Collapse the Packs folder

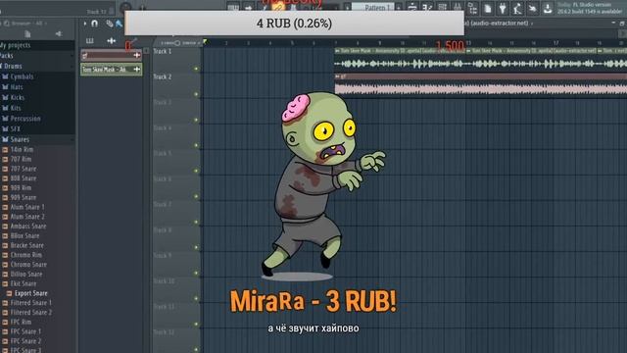(7, 56)
